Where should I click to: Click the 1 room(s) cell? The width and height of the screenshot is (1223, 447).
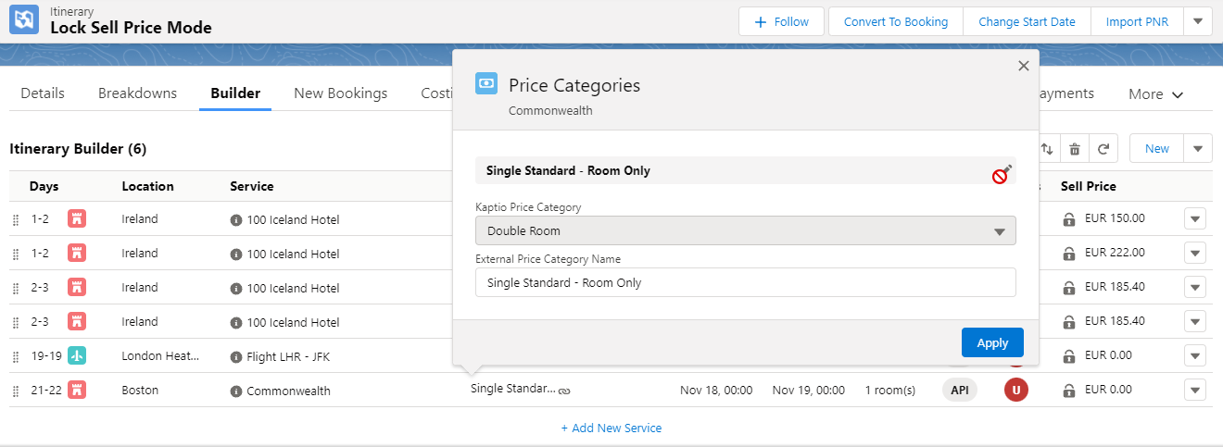890,391
